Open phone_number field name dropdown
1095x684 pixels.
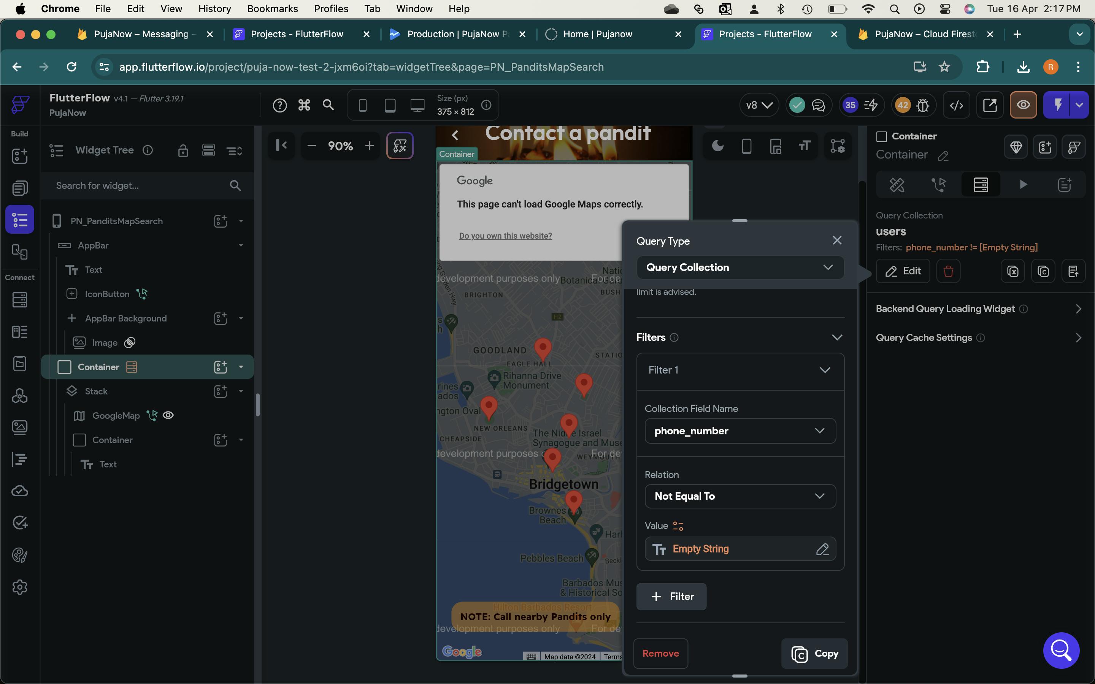click(x=740, y=431)
